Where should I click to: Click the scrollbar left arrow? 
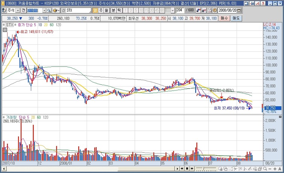(4, 169)
